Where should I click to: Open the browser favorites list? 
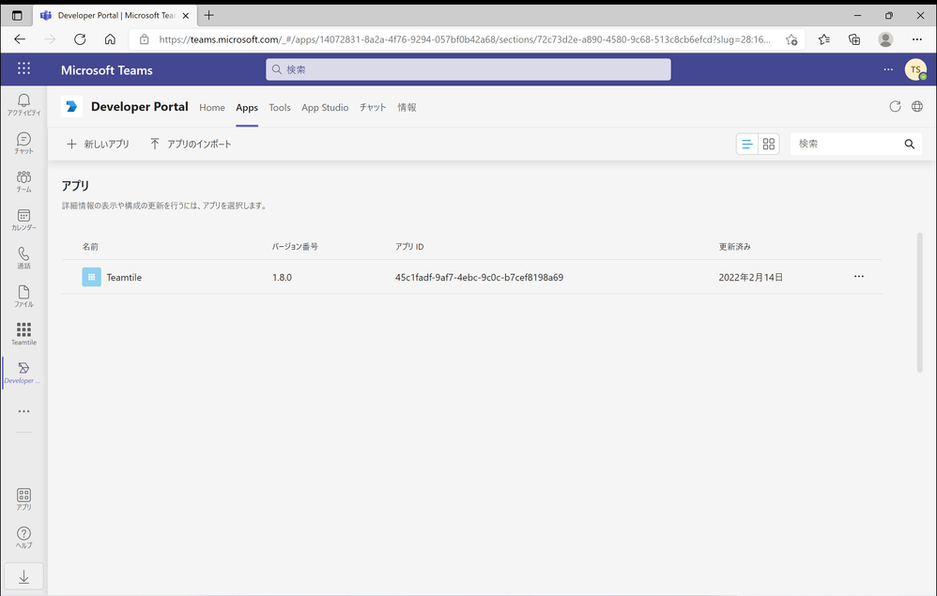[824, 39]
